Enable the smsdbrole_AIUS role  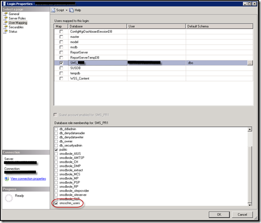click(56, 154)
